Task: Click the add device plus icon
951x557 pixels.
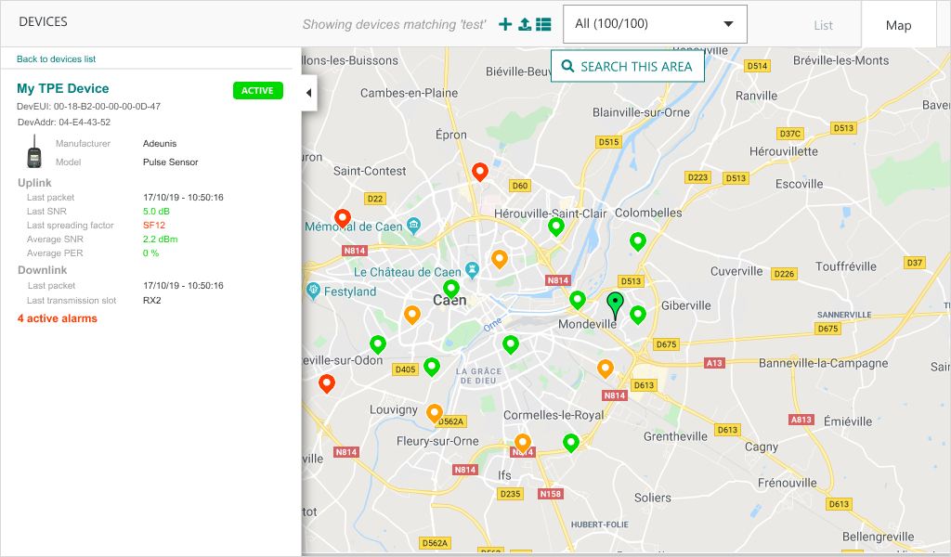Action: point(505,24)
